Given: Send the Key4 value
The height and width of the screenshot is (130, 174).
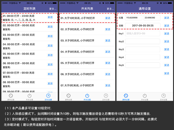Looking at the screenshot, I should pos(166,57).
